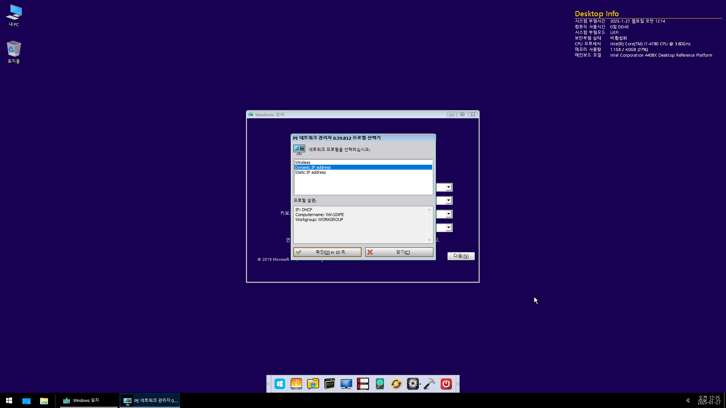Launch the folder magnifier search icon

point(313,384)
